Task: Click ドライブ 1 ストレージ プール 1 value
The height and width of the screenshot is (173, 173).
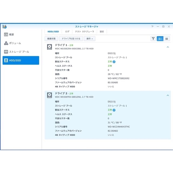Action: [x=117, y=58]
